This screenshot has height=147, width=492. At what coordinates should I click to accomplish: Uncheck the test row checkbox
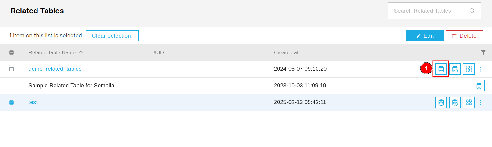point(11,103)
